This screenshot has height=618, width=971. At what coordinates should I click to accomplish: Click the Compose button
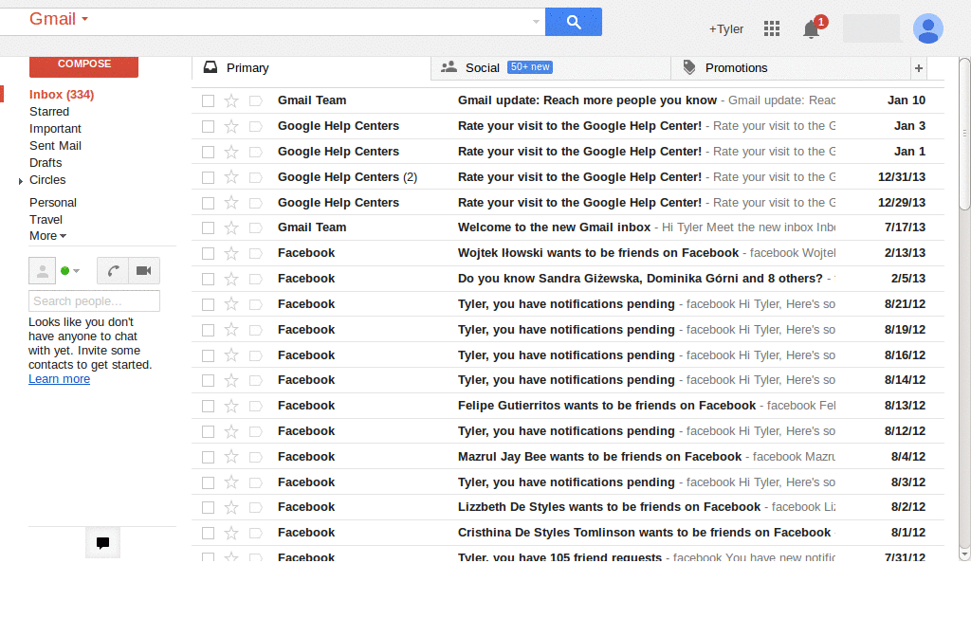83,66
